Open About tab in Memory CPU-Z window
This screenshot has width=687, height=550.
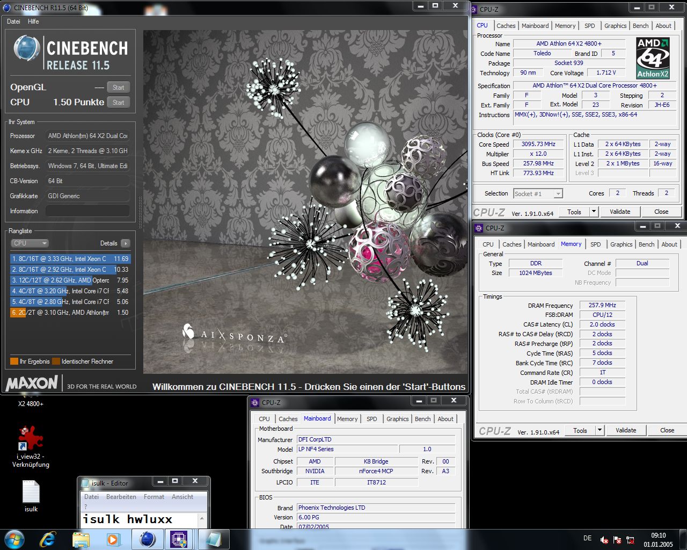point(669,244)
